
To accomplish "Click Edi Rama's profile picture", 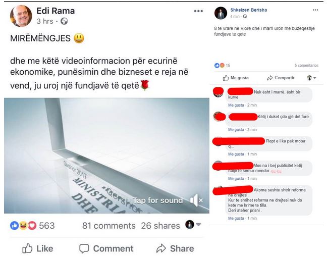I will pyautogui.click(x=21, y=16).
